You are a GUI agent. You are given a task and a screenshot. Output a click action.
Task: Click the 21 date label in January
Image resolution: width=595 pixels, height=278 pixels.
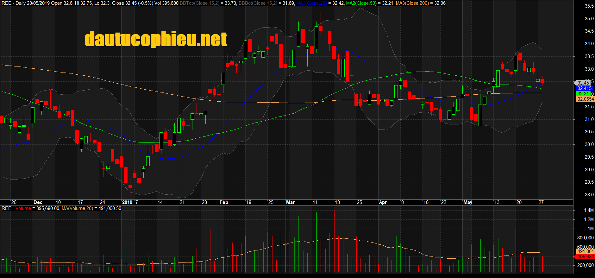182,202
